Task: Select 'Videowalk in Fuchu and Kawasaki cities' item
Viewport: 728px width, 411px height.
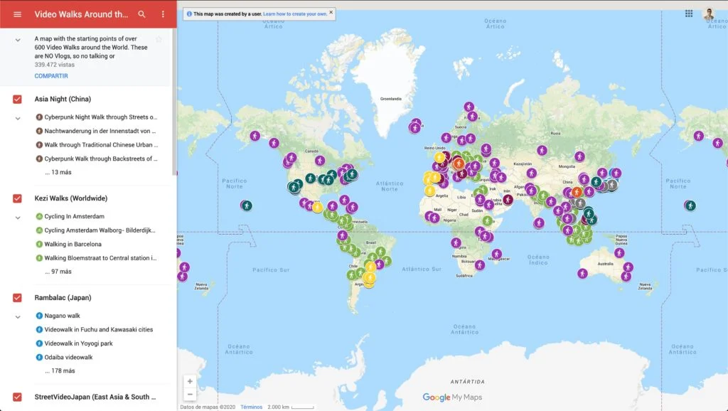Action: coord(95,330)
